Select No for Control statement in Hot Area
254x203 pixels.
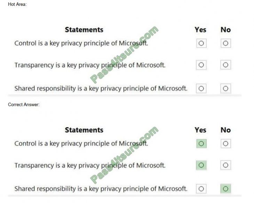pos(225,43)
